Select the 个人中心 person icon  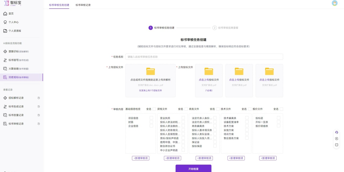[5, 22]
